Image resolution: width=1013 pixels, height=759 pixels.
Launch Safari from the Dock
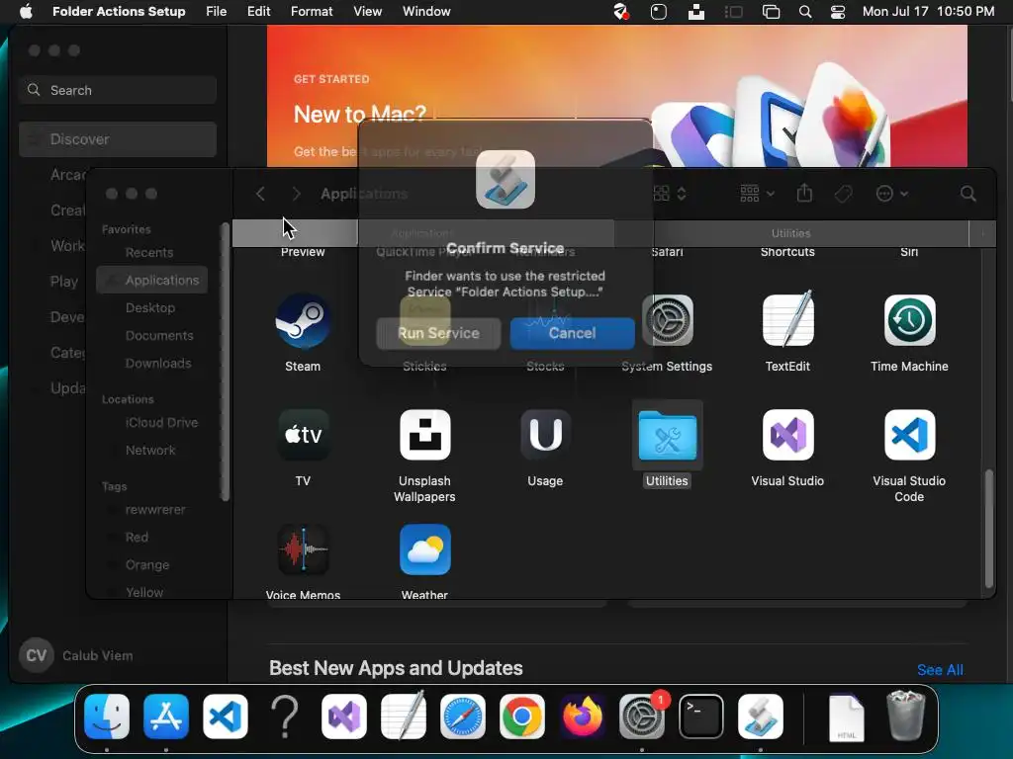[463, 717]
